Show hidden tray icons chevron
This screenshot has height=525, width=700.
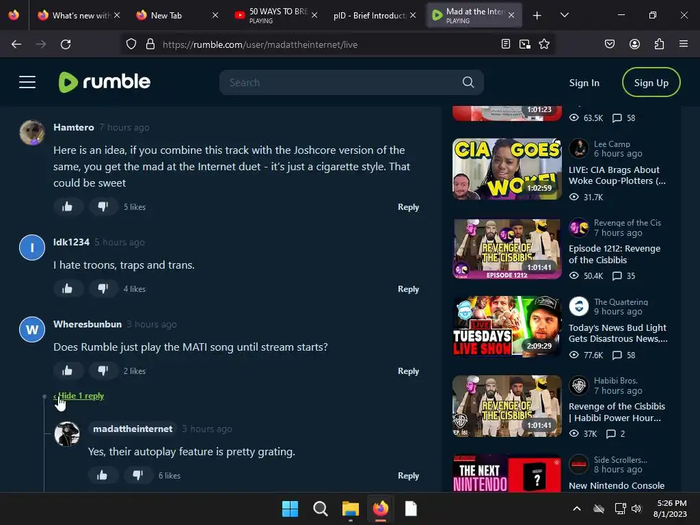click(x=577, y=509)
